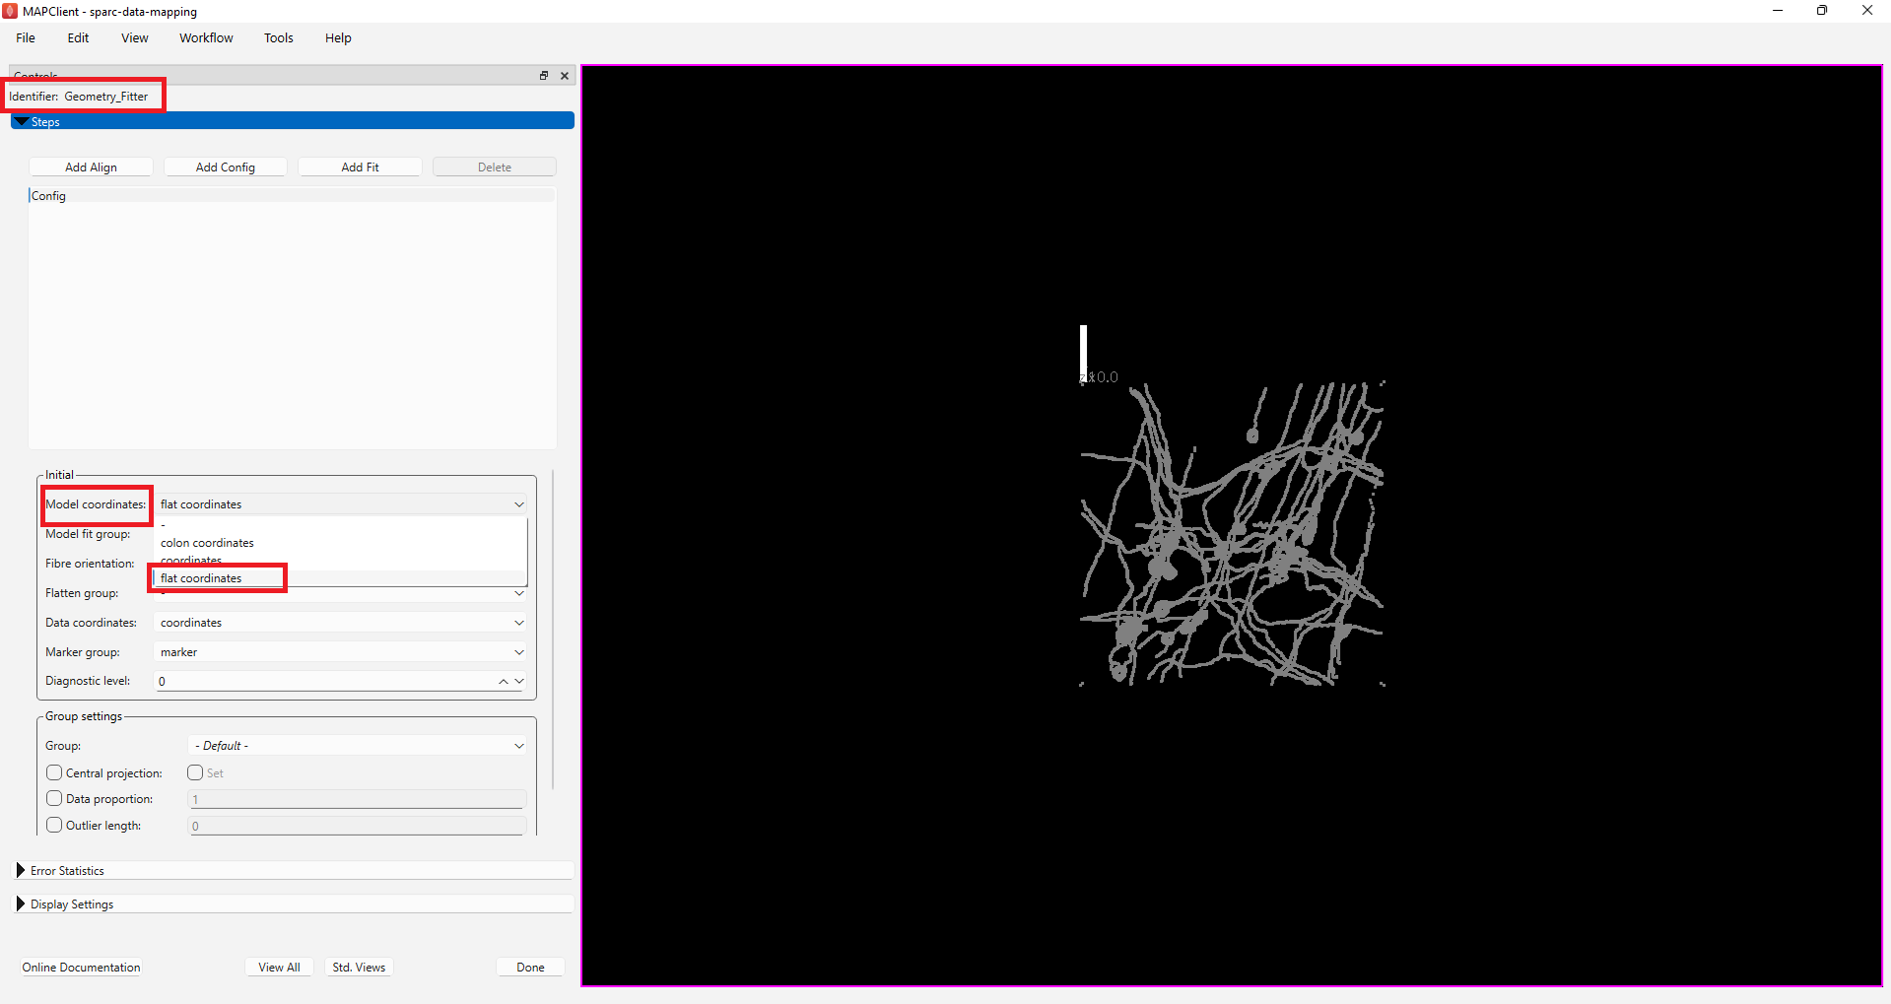Screen dimensions: 1891x1004
Task: Open the Edit menu
Action: tap(78, 38)
